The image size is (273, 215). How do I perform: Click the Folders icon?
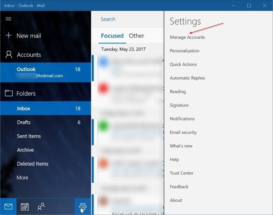click(x=9, y=93)
